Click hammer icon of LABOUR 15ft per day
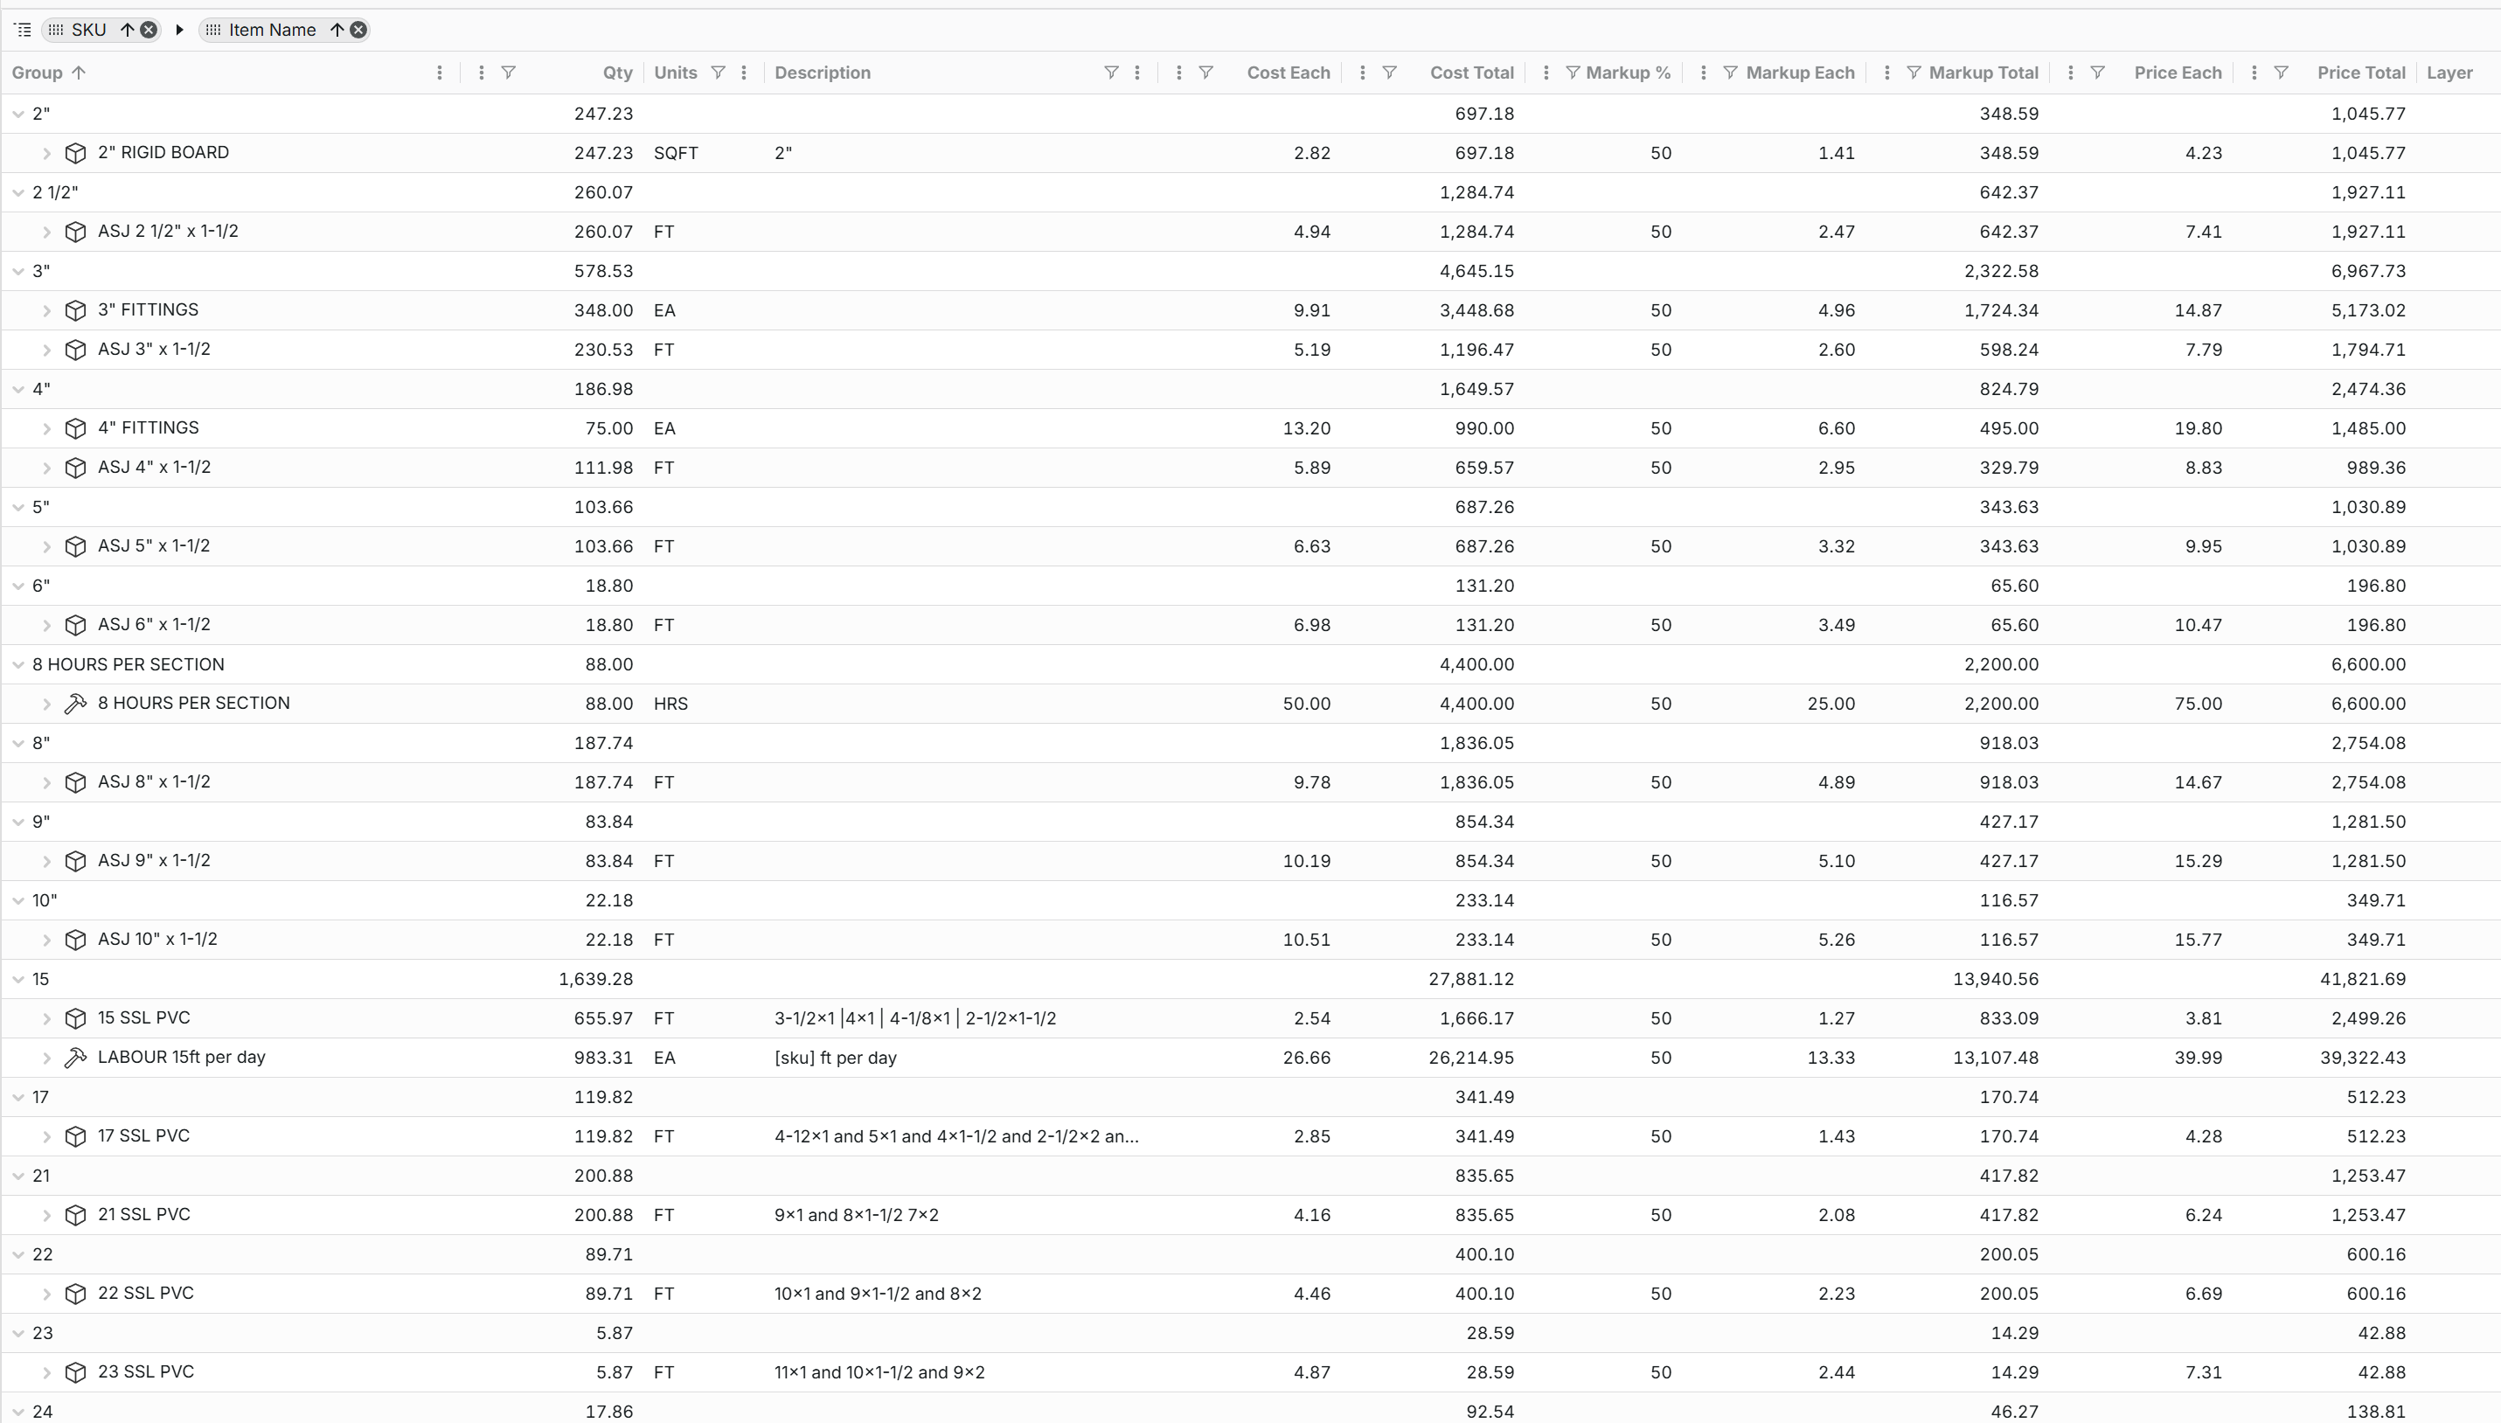 75,1058
